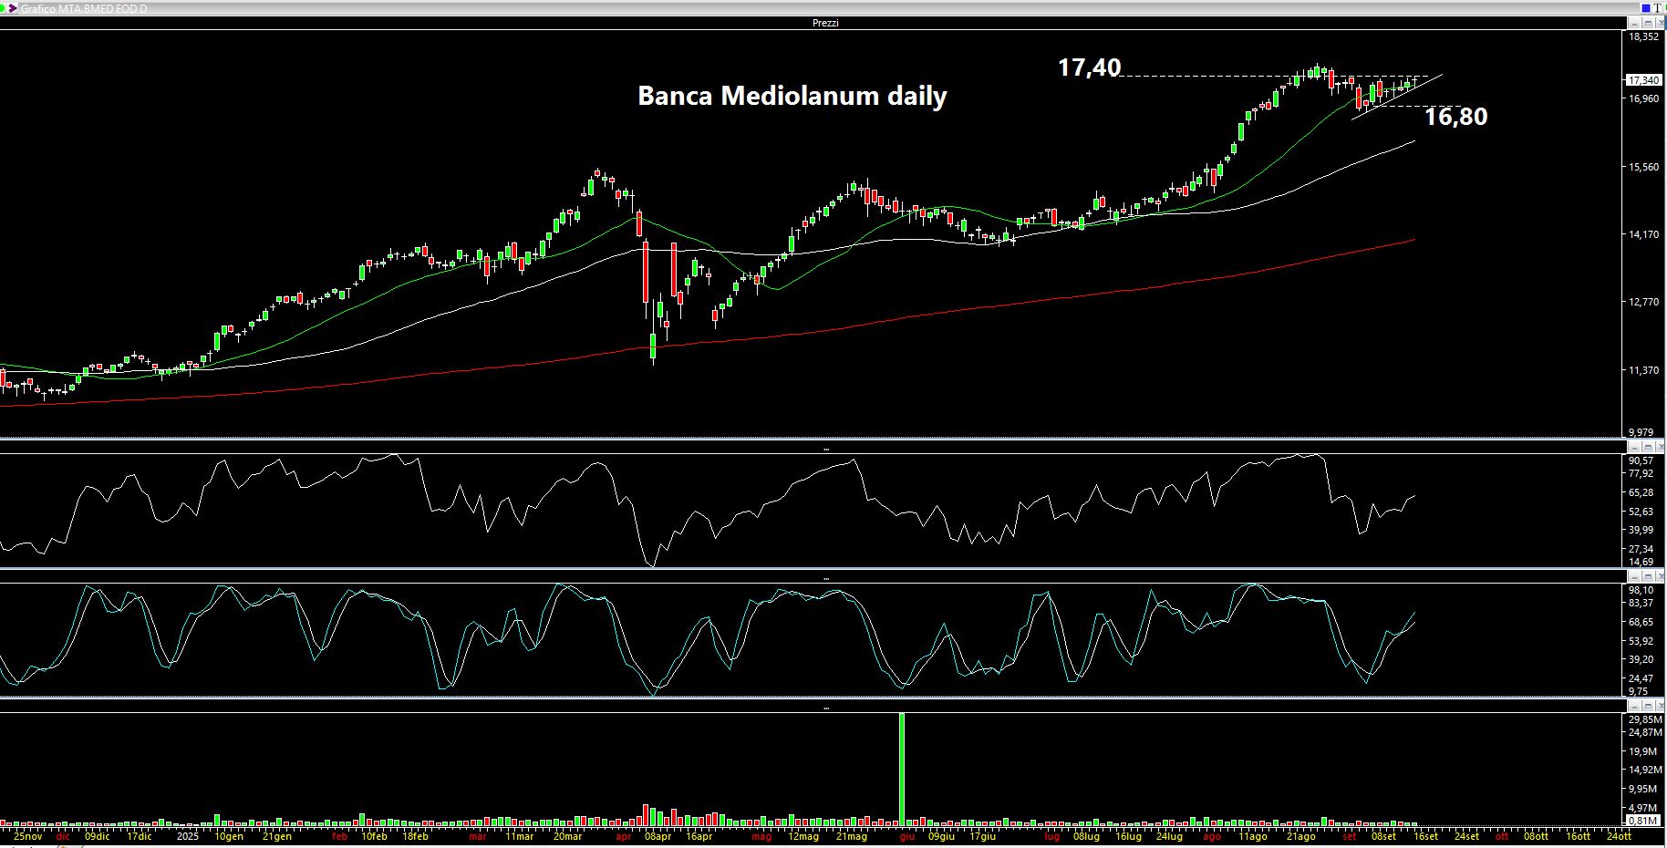Click the 4,97M volume scale value
Screen dimensions: 1667x848
pyautogui.click(x=1643, y=808)
